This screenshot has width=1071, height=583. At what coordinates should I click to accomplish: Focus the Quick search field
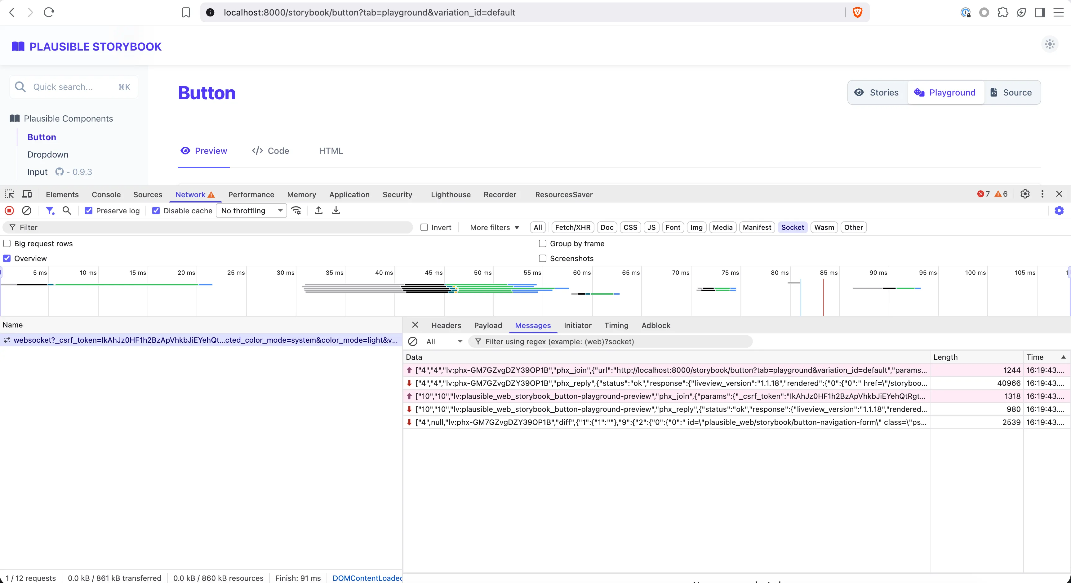[73, 87]
